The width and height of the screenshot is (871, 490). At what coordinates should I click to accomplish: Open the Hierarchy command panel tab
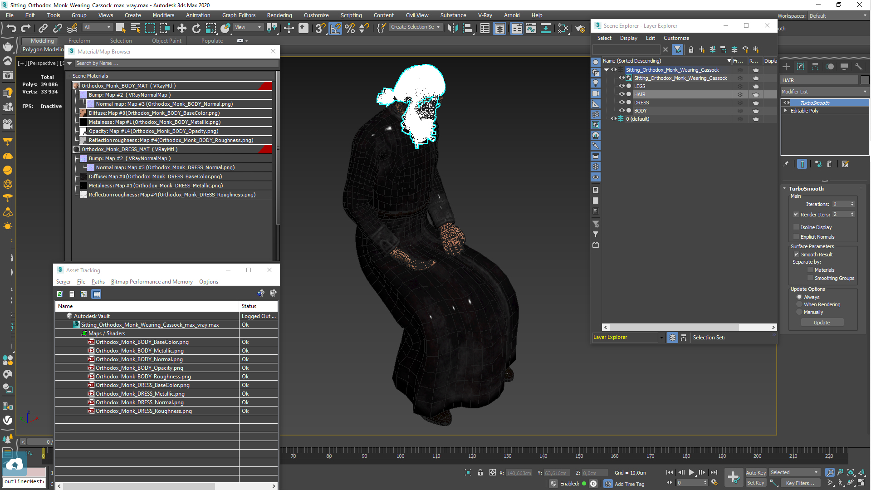coord(815,67)
